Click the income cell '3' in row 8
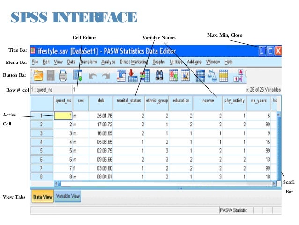 (x=208, y=177)
